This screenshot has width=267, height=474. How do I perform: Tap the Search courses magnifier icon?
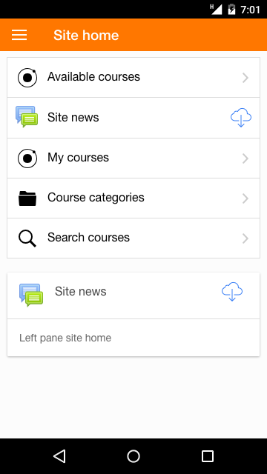(27, 238)
